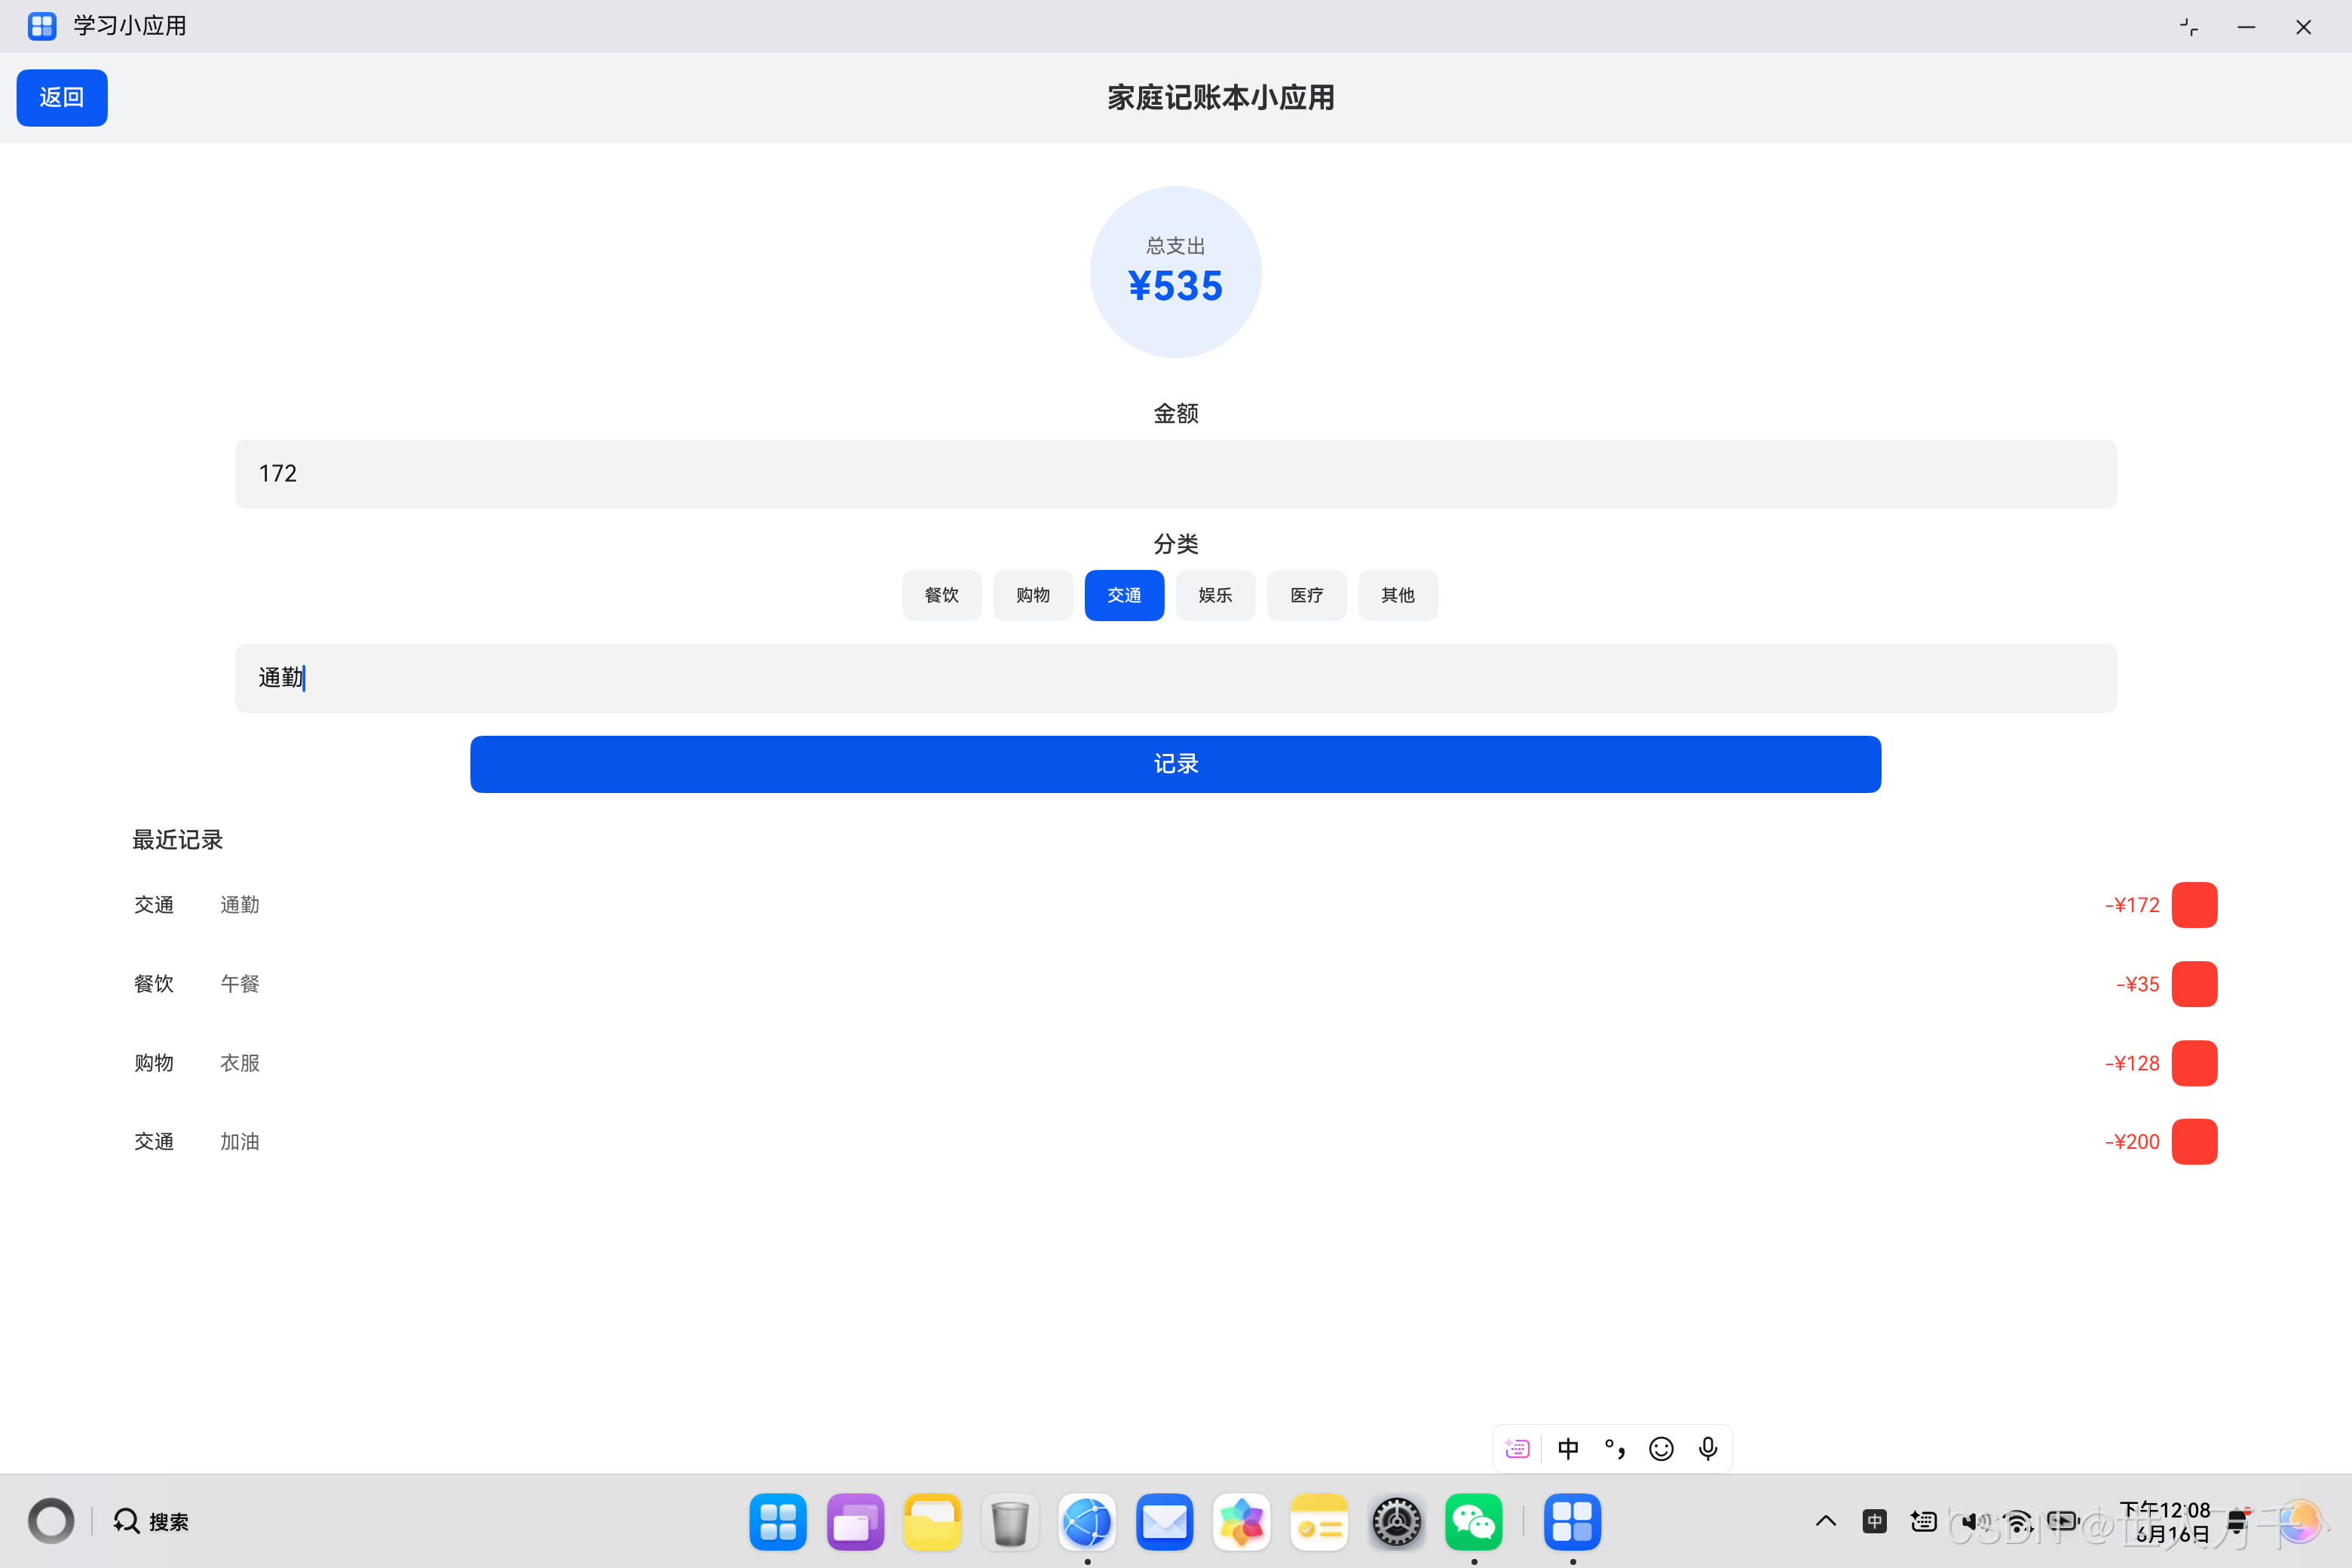Screen dimensions: 2352x1568
Task: Click the 中 input method tray indicator
Action: pos(1875,1522)
